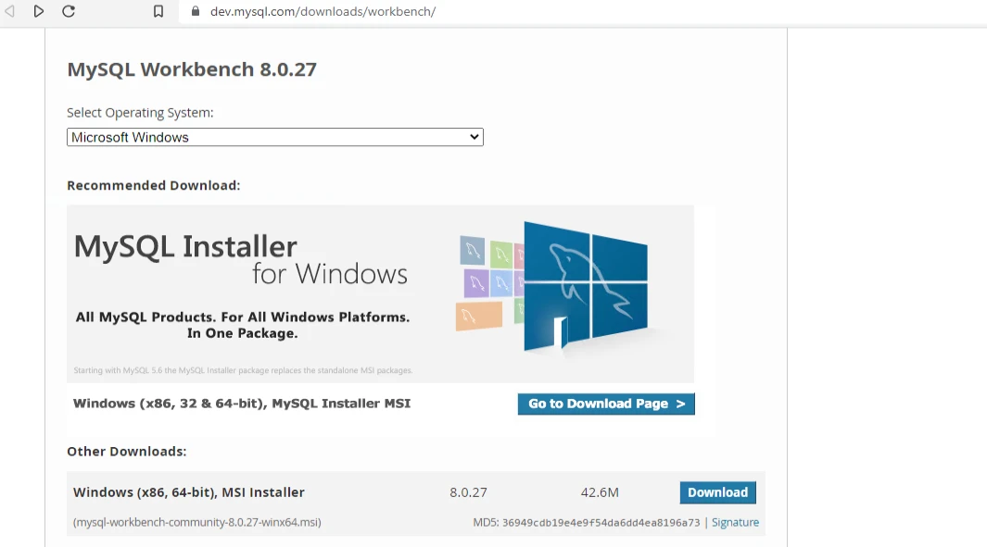This screenshot has height=547, width=987.
Task: Reload the current page
Action: pyautogui.click(x=69, y=11)
